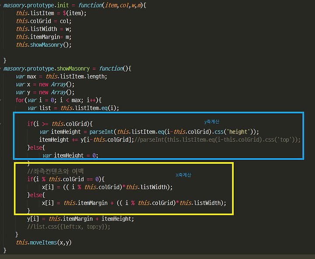
Task: Click the 'function' keyword in the init declaration
Action: click(x=90, y=5)
